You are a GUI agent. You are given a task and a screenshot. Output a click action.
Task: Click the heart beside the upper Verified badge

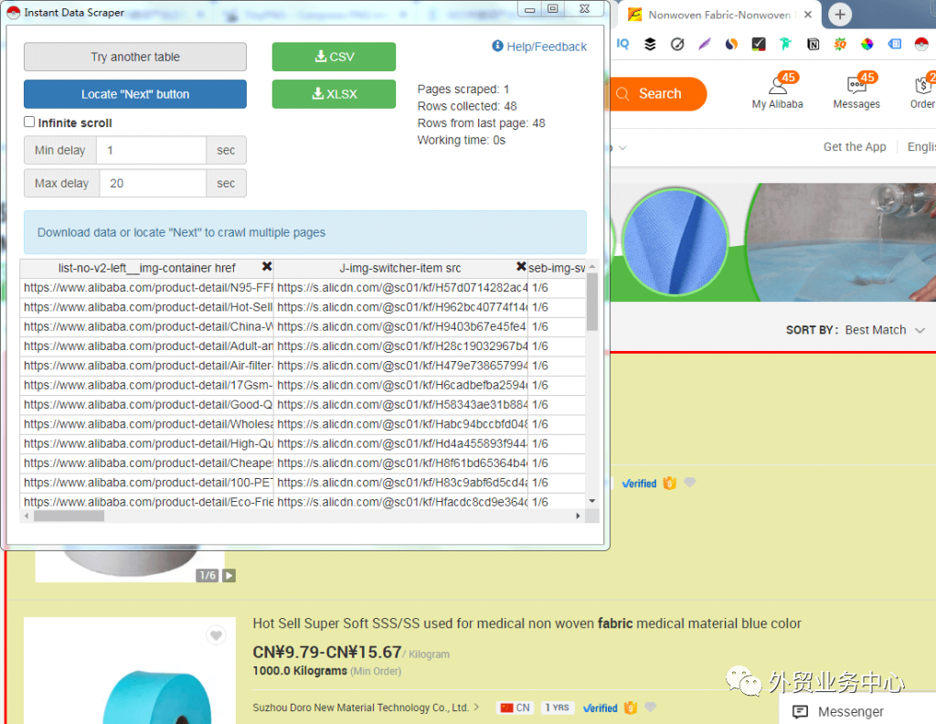pyautogui.click(x=689, y=483)
